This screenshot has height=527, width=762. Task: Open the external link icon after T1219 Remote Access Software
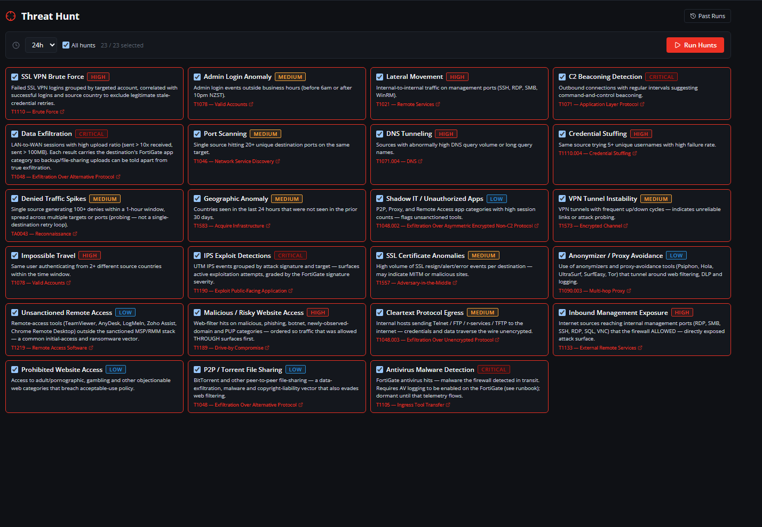91,348
